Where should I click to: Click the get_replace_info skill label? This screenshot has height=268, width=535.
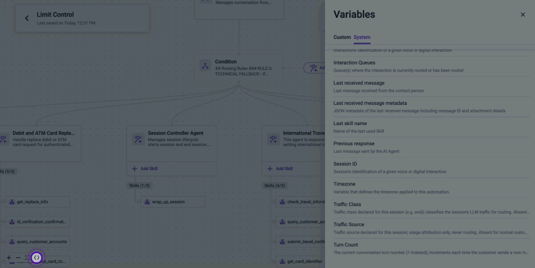click(33, 202)
